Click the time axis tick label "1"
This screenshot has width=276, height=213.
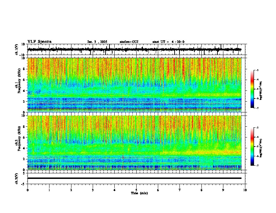click(x=49, y=190)
